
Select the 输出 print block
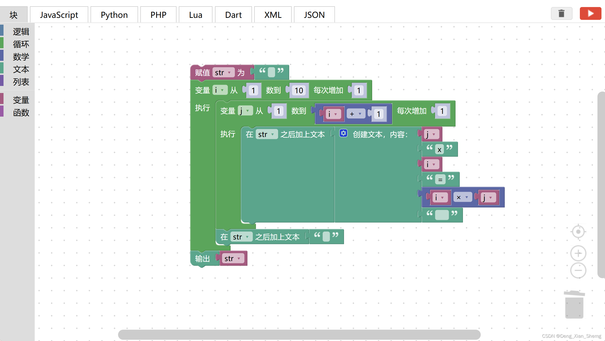(202, 258)
